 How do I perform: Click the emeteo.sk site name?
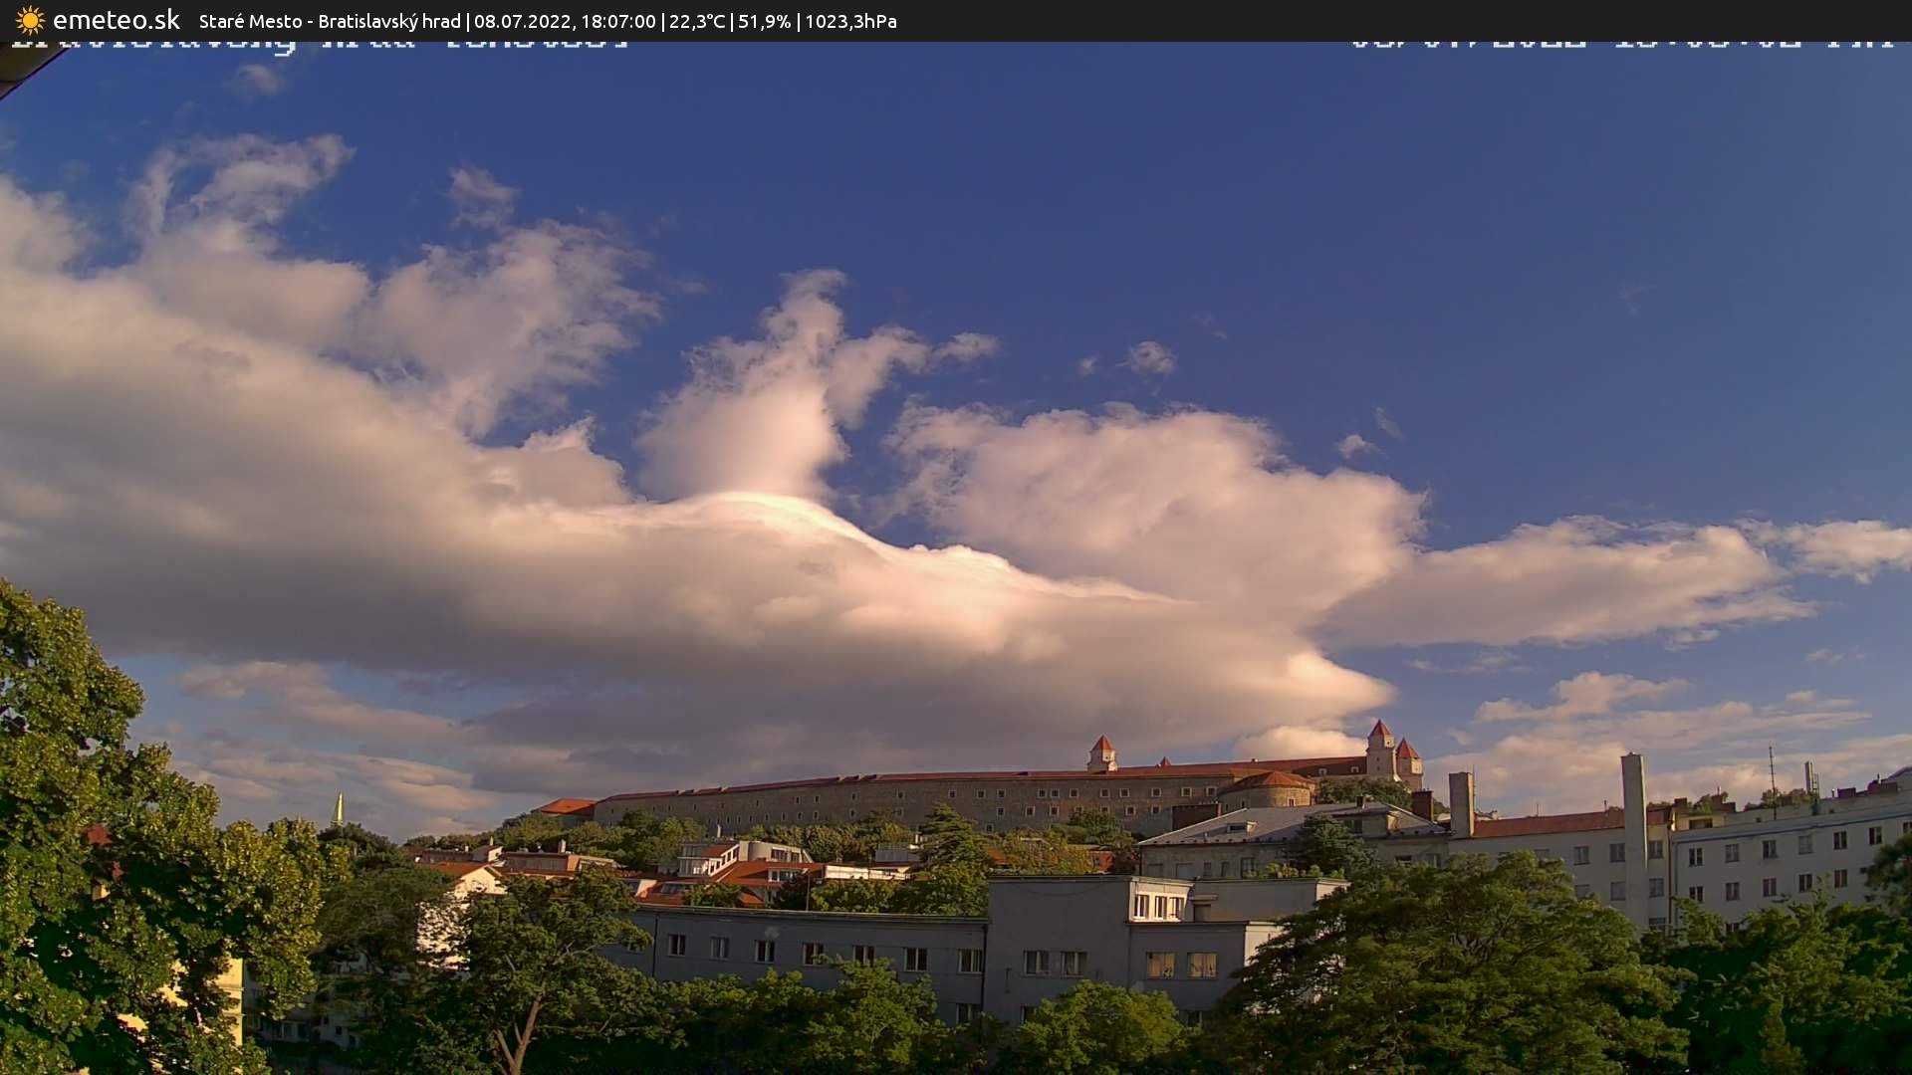click(117, 20)
